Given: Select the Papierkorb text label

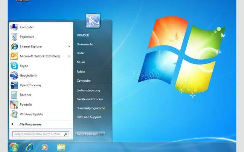Looking at the screenshot, I should [27, 37].
